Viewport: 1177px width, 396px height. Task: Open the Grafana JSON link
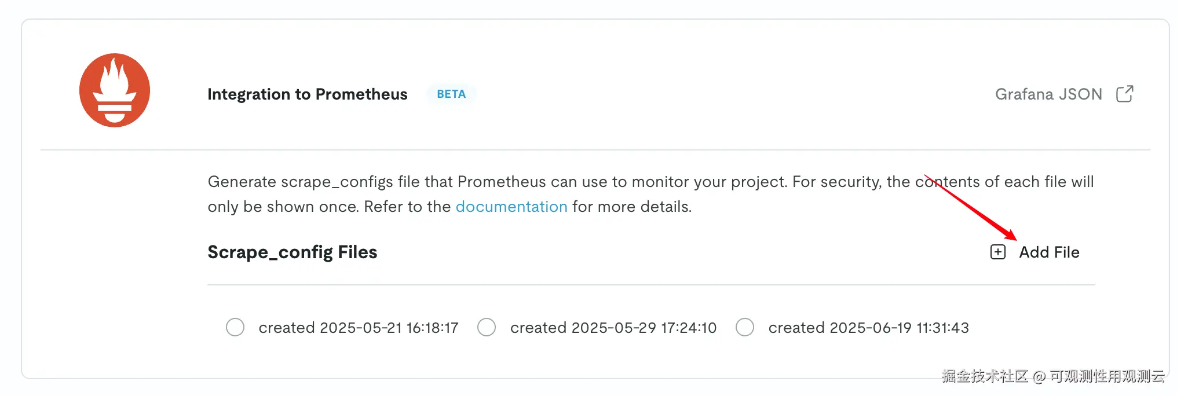[1048, 94]
